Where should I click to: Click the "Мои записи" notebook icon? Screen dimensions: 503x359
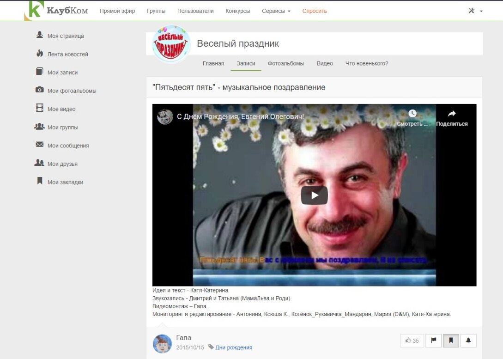click(39, 72)
